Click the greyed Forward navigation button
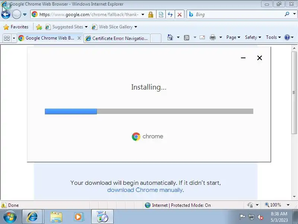The width and height of the screenshot is (298, 224). pyautogui.click(x=16, y=14)
